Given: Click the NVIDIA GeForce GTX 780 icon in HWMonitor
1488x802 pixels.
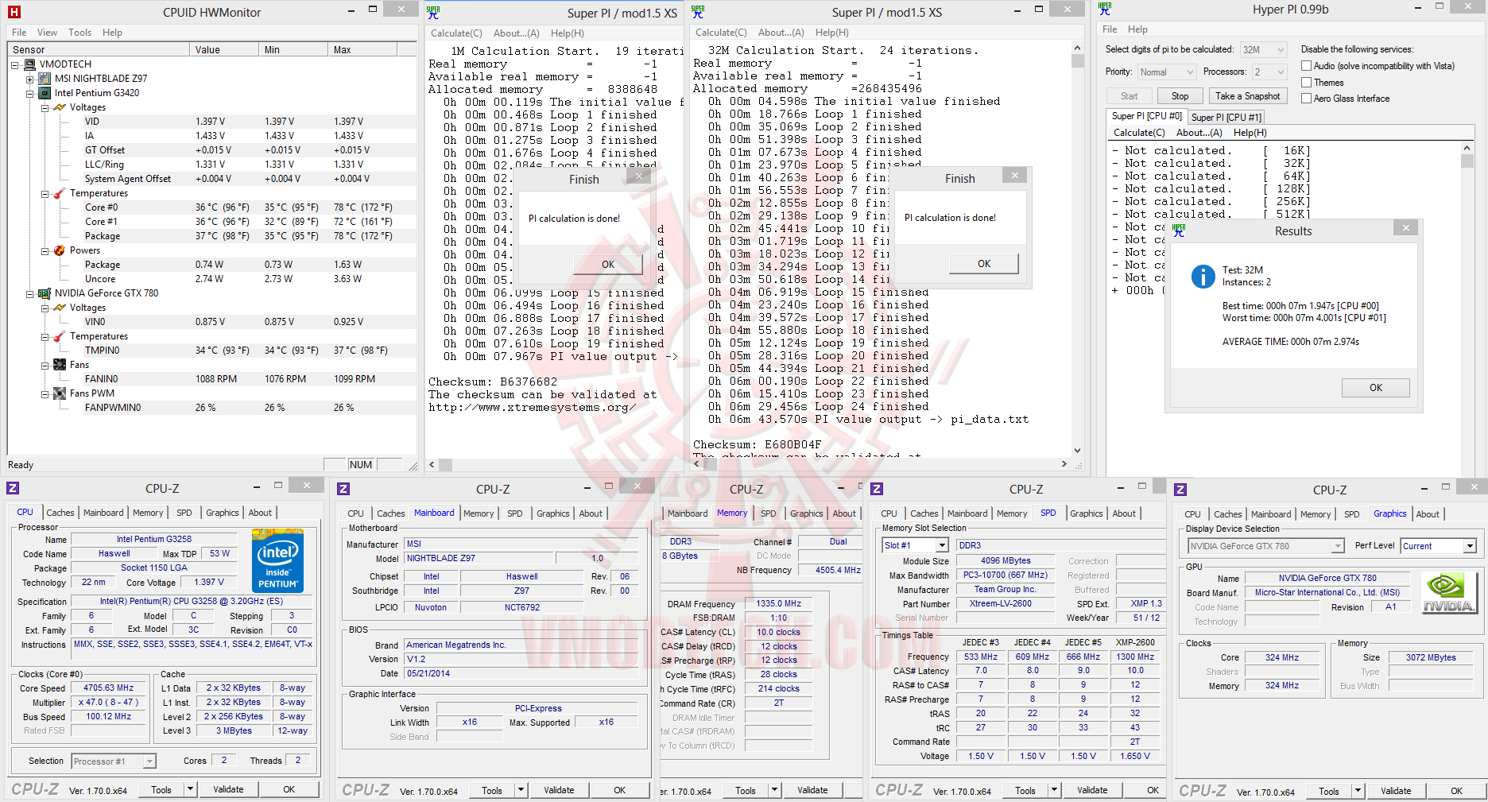Looking at the screenshot, I should [45, 293].
